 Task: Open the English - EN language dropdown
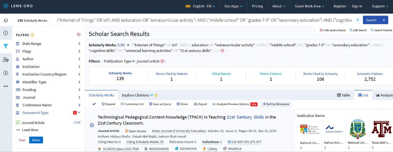[201, 6]
